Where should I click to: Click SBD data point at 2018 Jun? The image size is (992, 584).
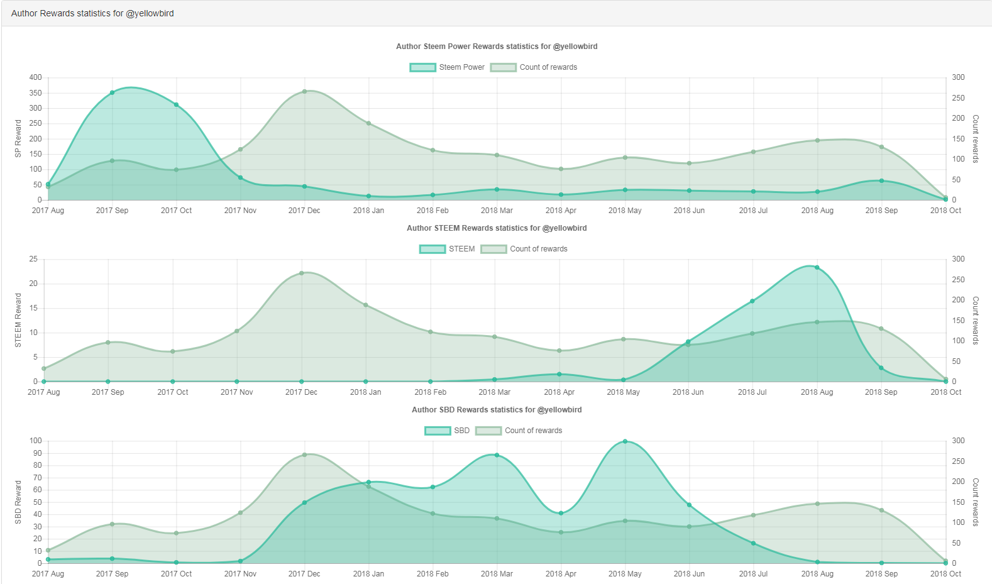pyautogui.click(x=689, y=505)
